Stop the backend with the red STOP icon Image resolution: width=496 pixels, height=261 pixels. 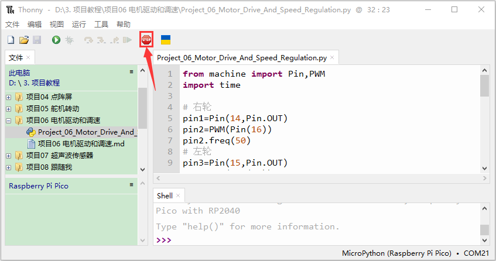146,40
